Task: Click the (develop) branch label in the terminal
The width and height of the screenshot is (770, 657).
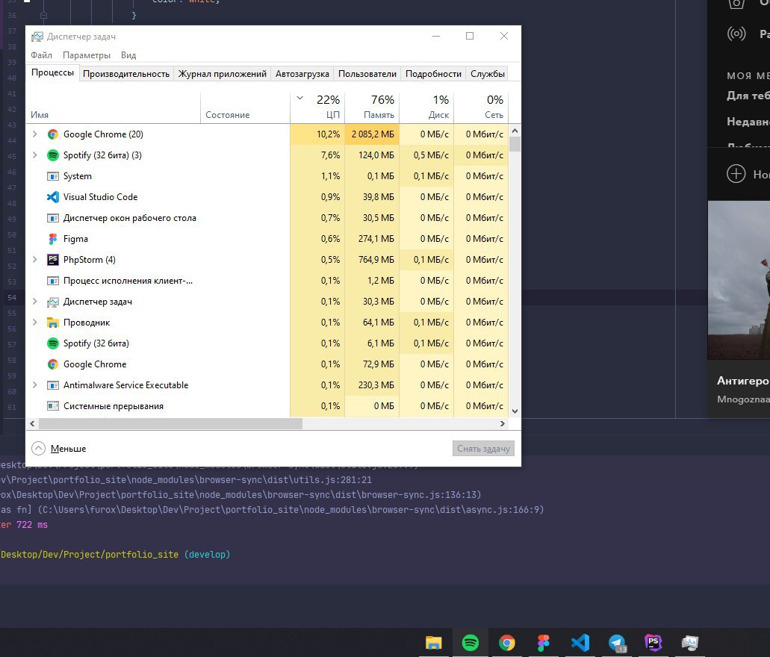Action: [x=207, y=555]
